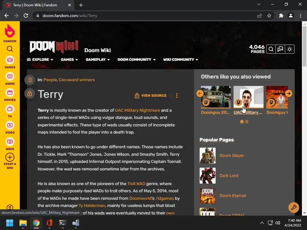
Task: Click the Doom Wiki title text link
Action: click(97, 50)
